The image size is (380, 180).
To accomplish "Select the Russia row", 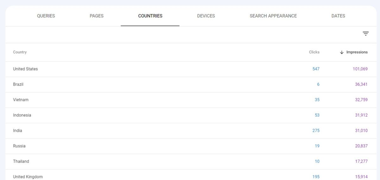I will pos(19,146).
